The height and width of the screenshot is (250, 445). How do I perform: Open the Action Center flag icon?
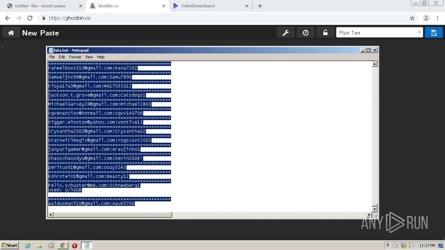[412, 245]
